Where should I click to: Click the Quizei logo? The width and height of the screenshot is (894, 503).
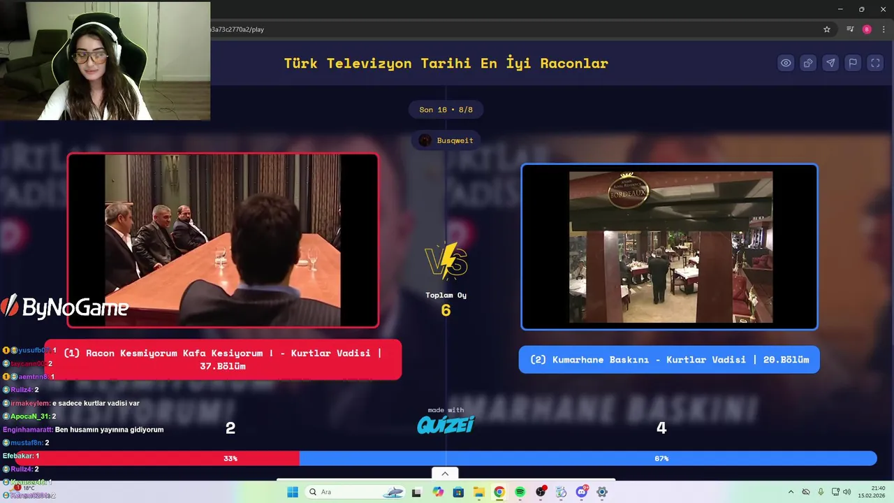(x=446, y=424)
